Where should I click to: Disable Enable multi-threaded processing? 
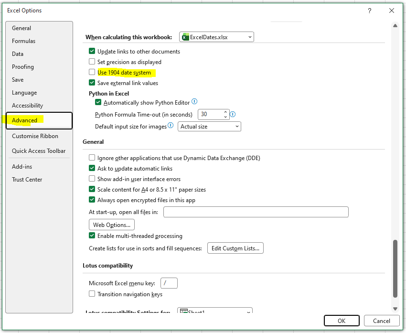click(x=92, y=236)
